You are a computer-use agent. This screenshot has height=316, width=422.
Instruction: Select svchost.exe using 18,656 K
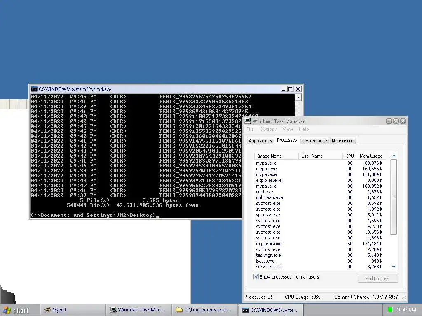coord(320,232)
